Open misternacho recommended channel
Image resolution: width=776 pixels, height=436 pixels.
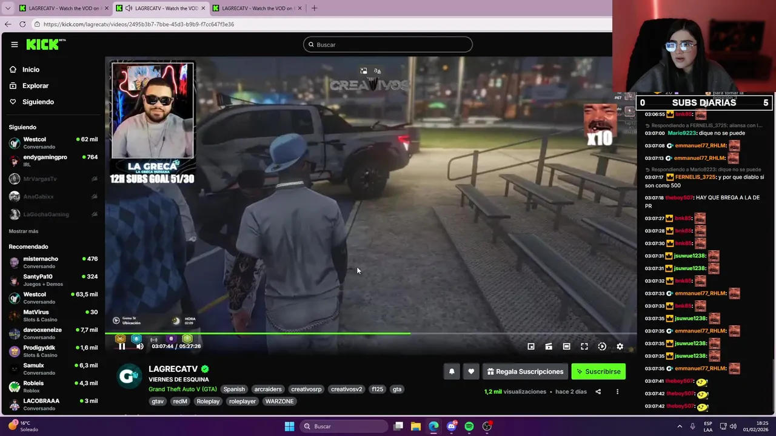pyautogui.click(x=53, y=262)
